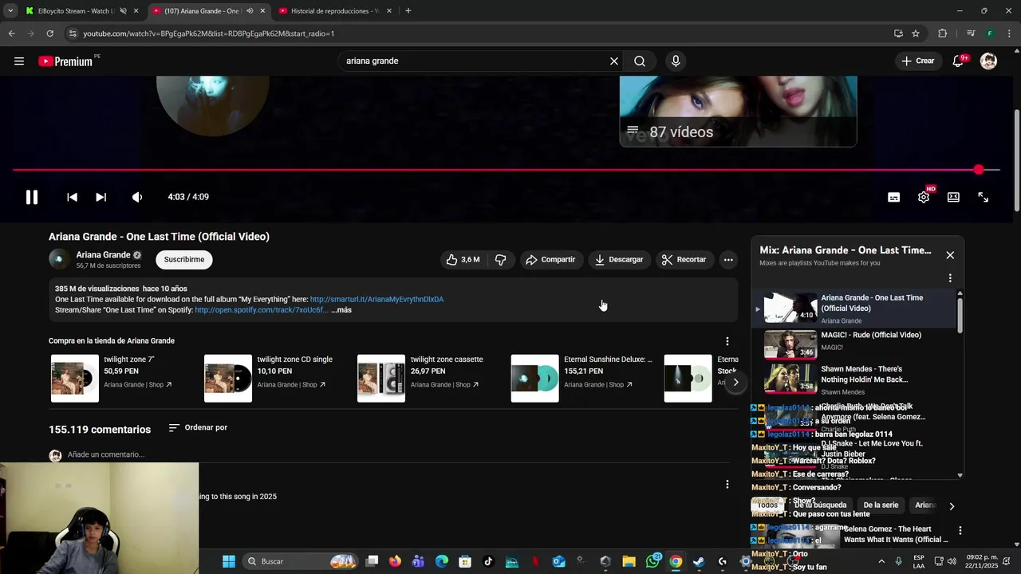The width and height of the screenshot is (1021, 574).
Task: Open video player settings gear
Action: tap(924, 197)
